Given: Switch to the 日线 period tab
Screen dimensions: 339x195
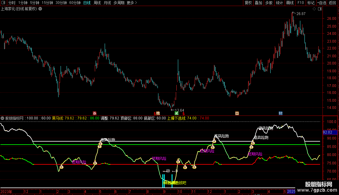Looking at the screenshot, I should coord(87,3).
